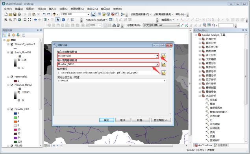
Task: Click List By Drawing Order icon
Action: click(5, 35)
